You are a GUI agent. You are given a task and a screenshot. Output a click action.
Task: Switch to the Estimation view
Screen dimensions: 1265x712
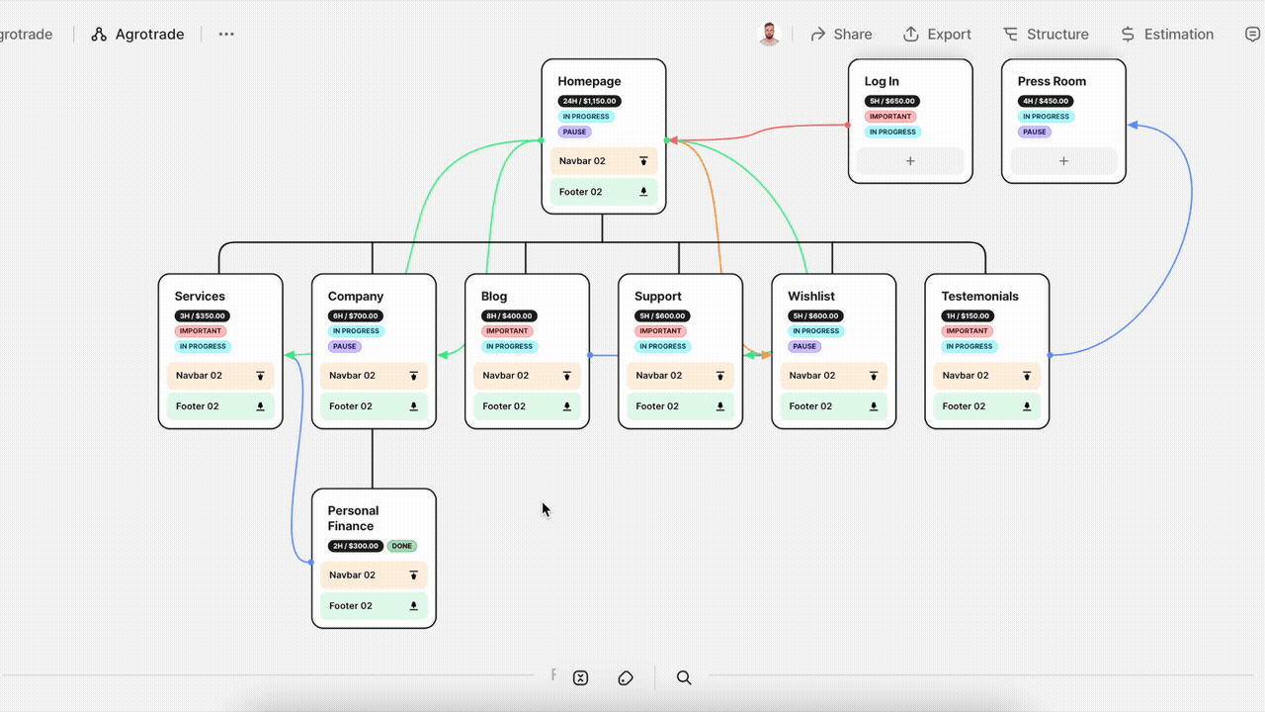tap(1167, 34)
